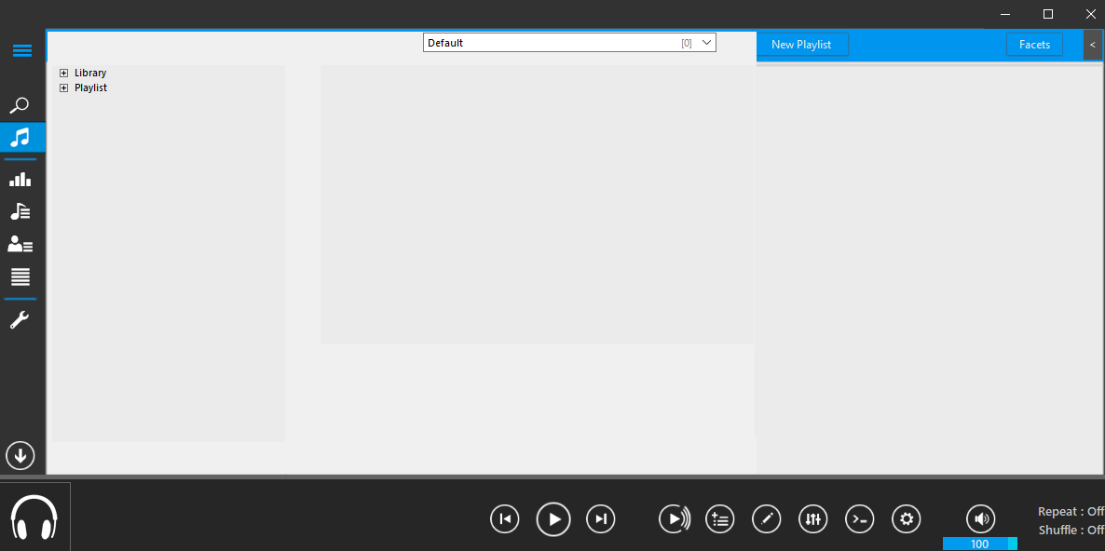Screen dimensions: 1105x551
Task: Open the pencil tag editor icon
Action: (767, 519)
